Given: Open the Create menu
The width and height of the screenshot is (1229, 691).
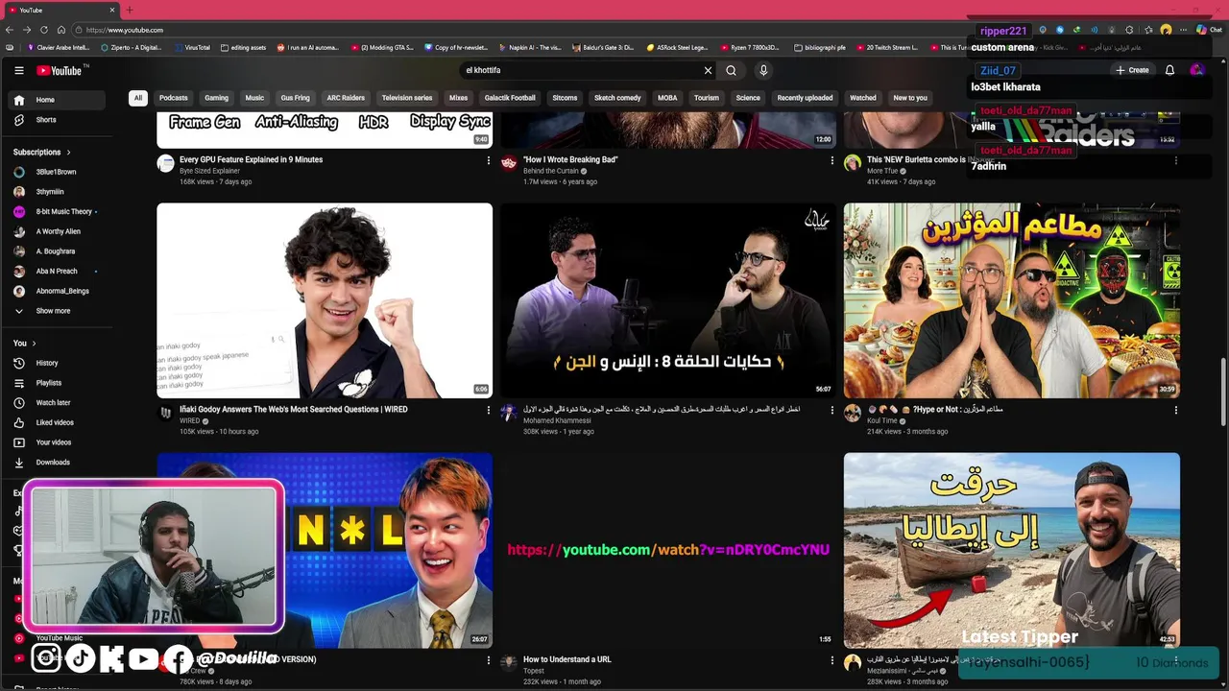Looking at the screenshot, I should pyautogui.click(x=1132, y=70).
